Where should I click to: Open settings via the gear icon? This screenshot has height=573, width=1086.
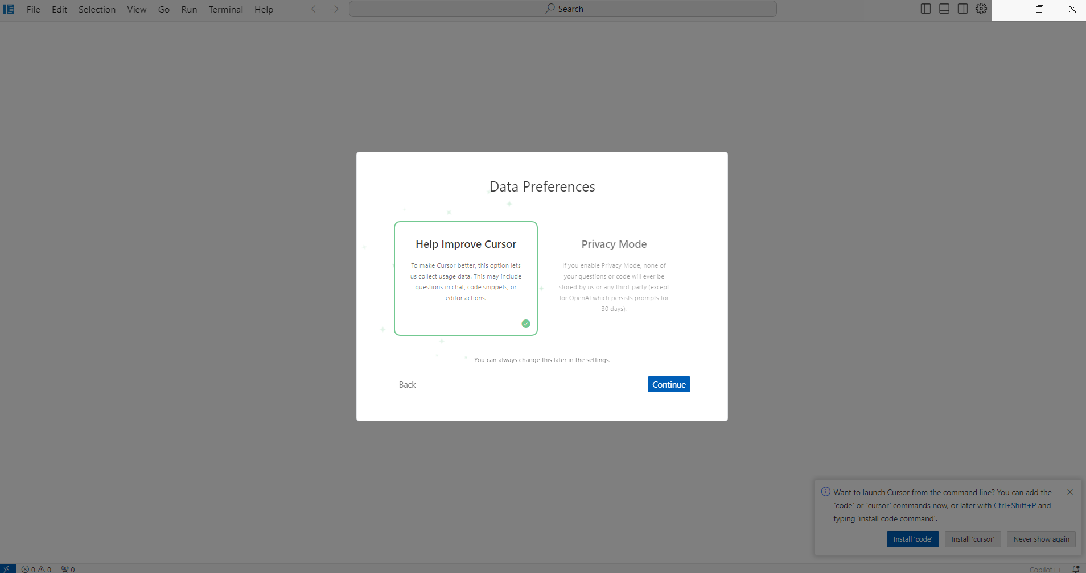pos(981,9)
